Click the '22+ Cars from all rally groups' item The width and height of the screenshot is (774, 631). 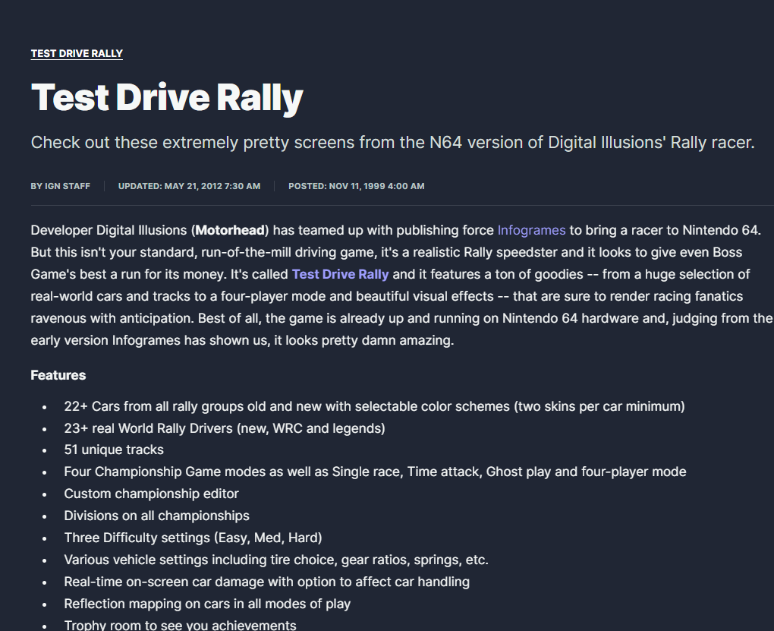pyautogui.click(x=374, y=406)
